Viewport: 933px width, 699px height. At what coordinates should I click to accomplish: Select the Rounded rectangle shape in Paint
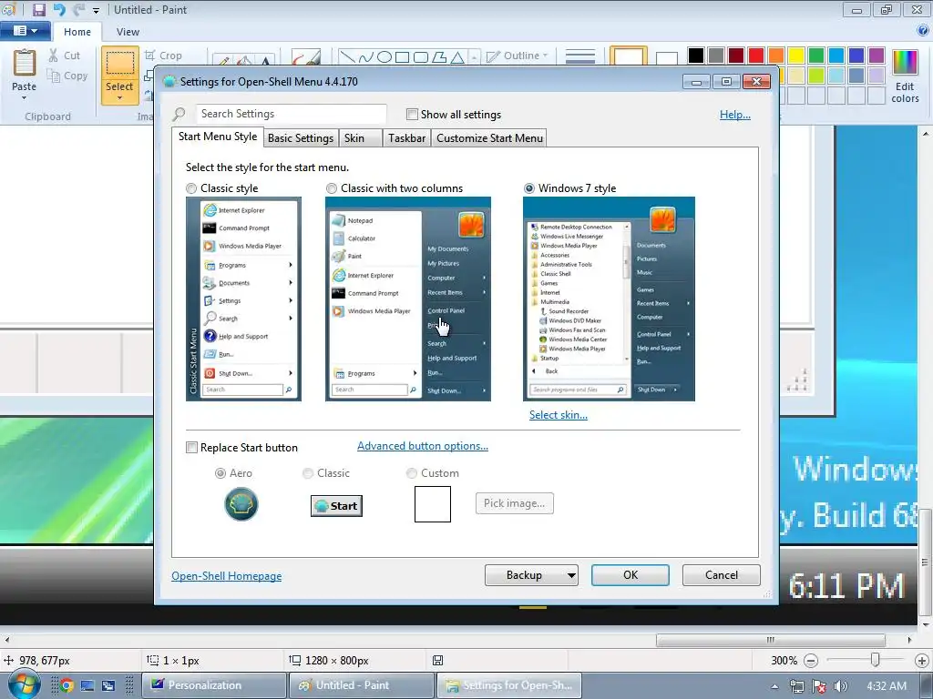coord(421,57)
